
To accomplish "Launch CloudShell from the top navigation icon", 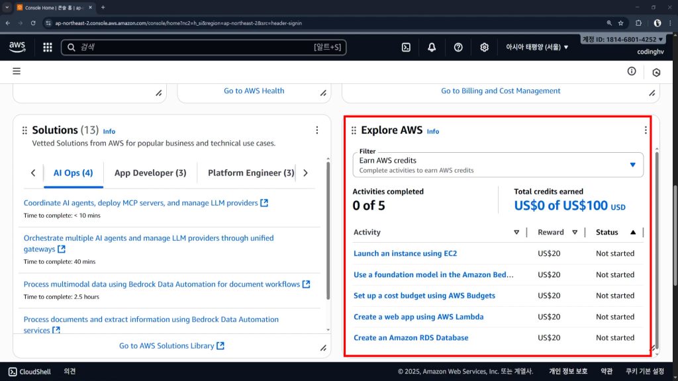I will pos(406,47).
